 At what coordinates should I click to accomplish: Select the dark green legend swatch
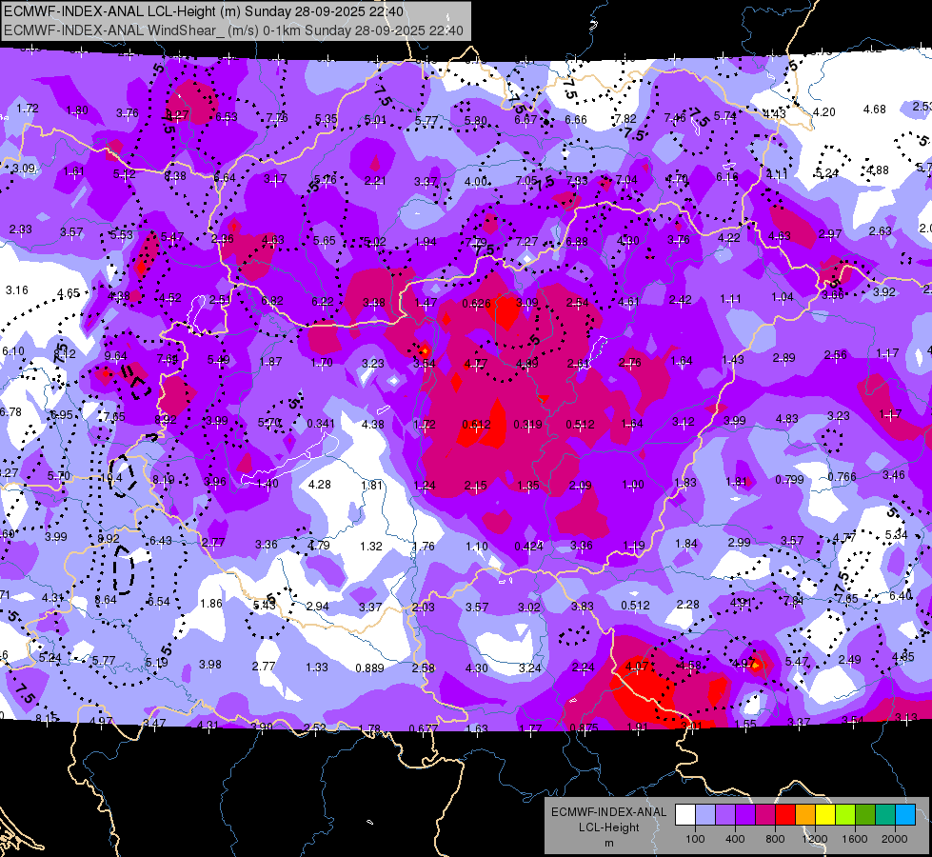864,814
